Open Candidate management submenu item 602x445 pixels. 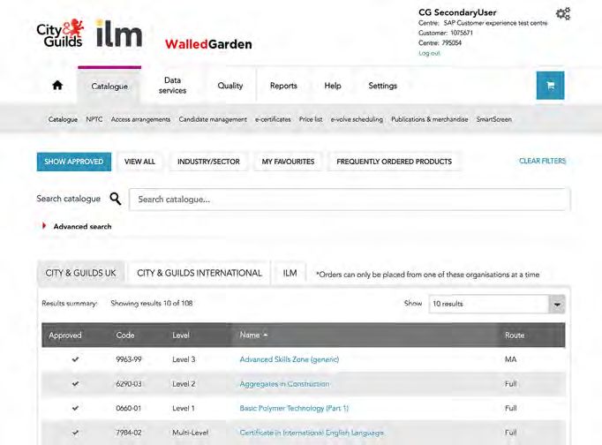coord(213,119)
